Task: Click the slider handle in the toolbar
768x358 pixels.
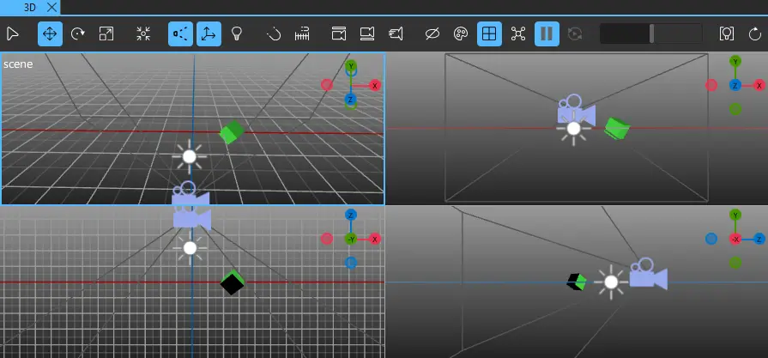Action: [x=651, y=33]
